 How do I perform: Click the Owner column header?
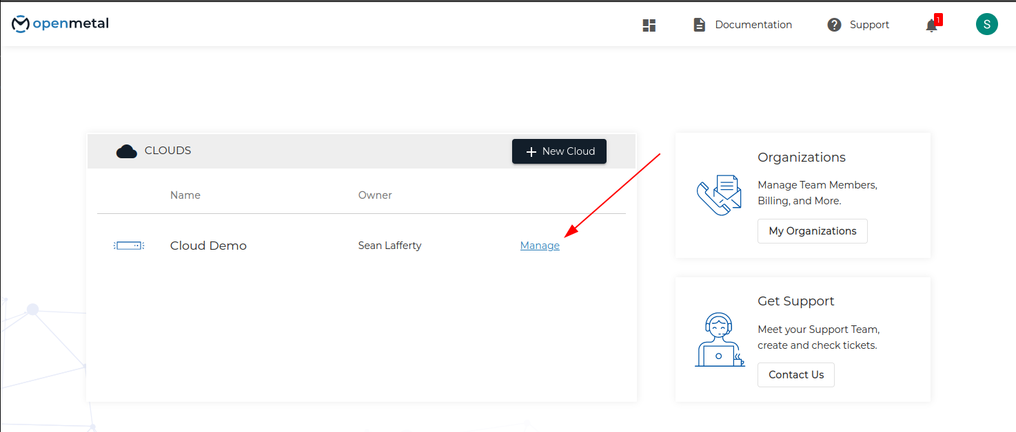coord(375,195)
